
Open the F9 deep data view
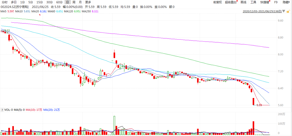coord(276,2)
